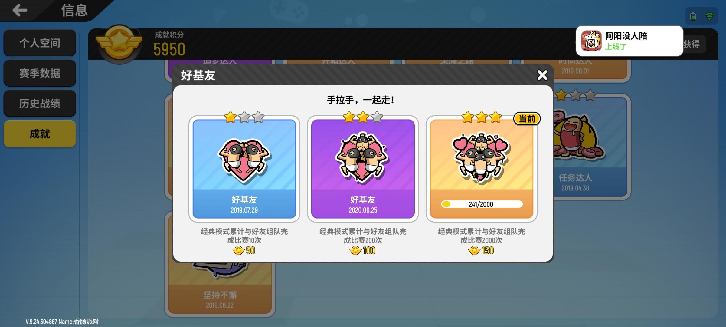Click the Wi-Fi signal icon

(x=709, y=16)
